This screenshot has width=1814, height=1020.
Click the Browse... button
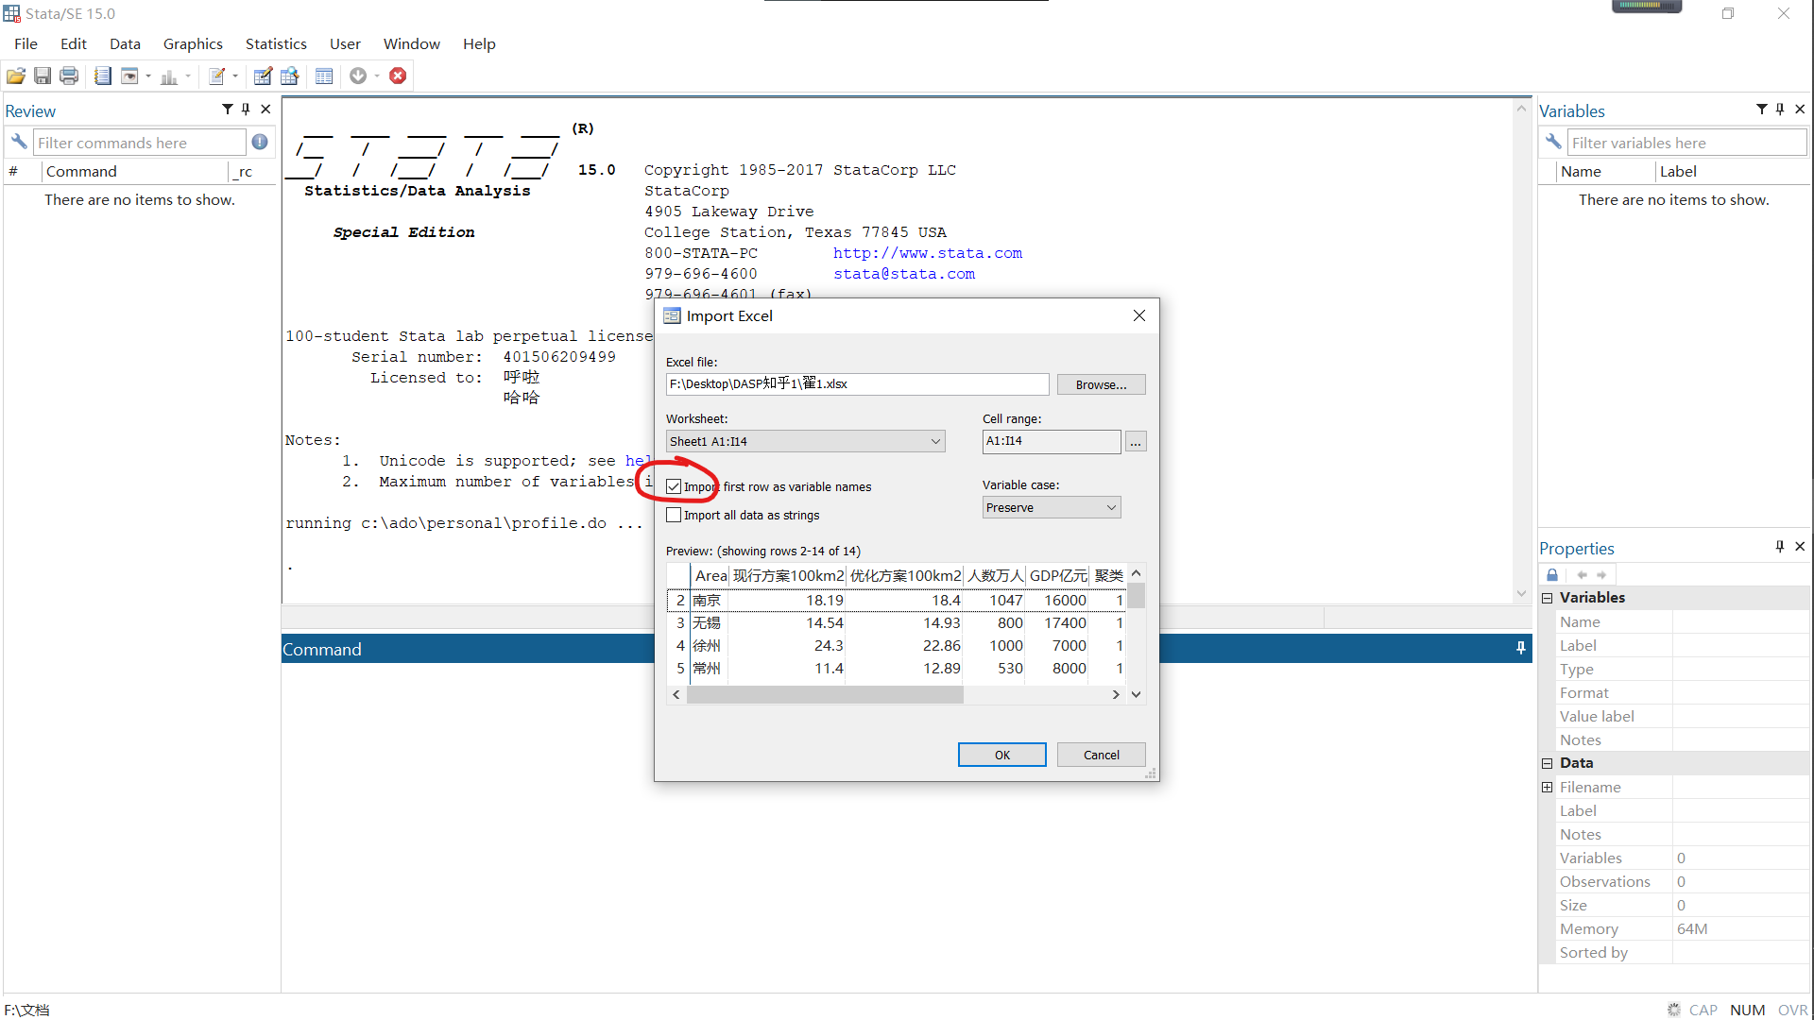[1101, 384]
